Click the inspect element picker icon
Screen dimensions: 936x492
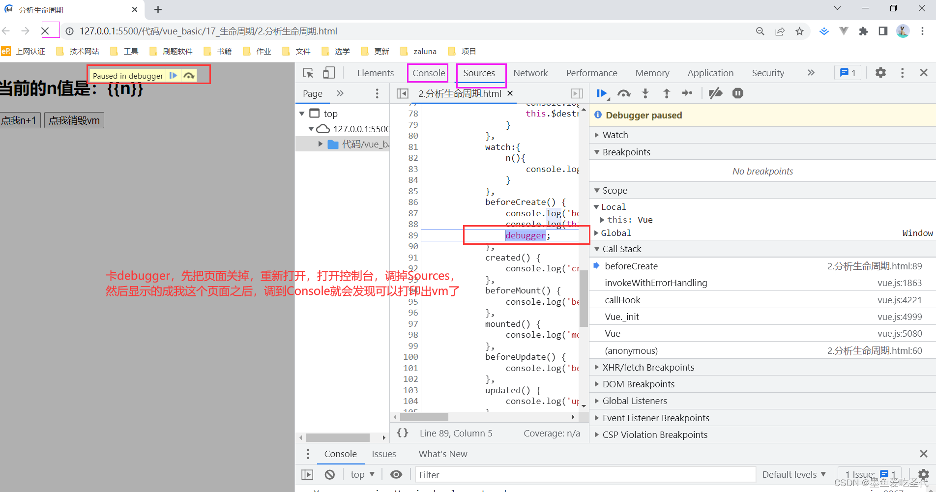pyautogui.click(x=308, y=73)
